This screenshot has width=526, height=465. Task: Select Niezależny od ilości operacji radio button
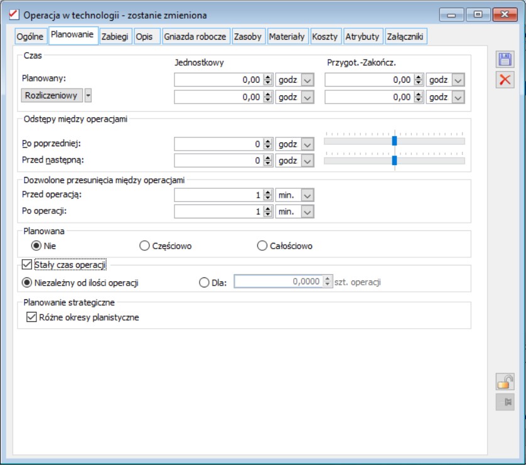pos(27,282)
